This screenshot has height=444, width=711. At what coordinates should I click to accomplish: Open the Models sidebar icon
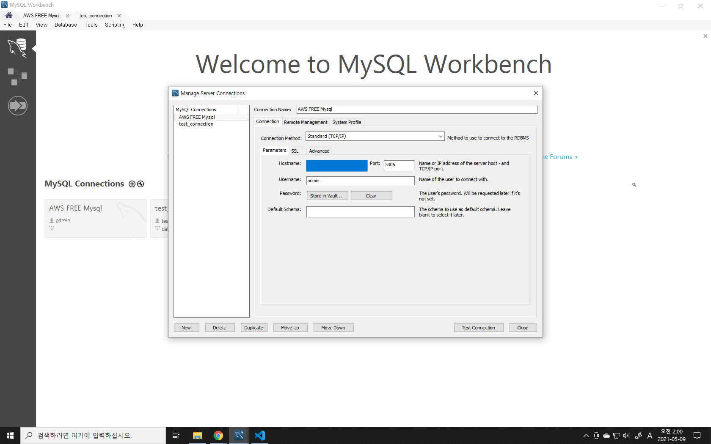tap(17, 77)
